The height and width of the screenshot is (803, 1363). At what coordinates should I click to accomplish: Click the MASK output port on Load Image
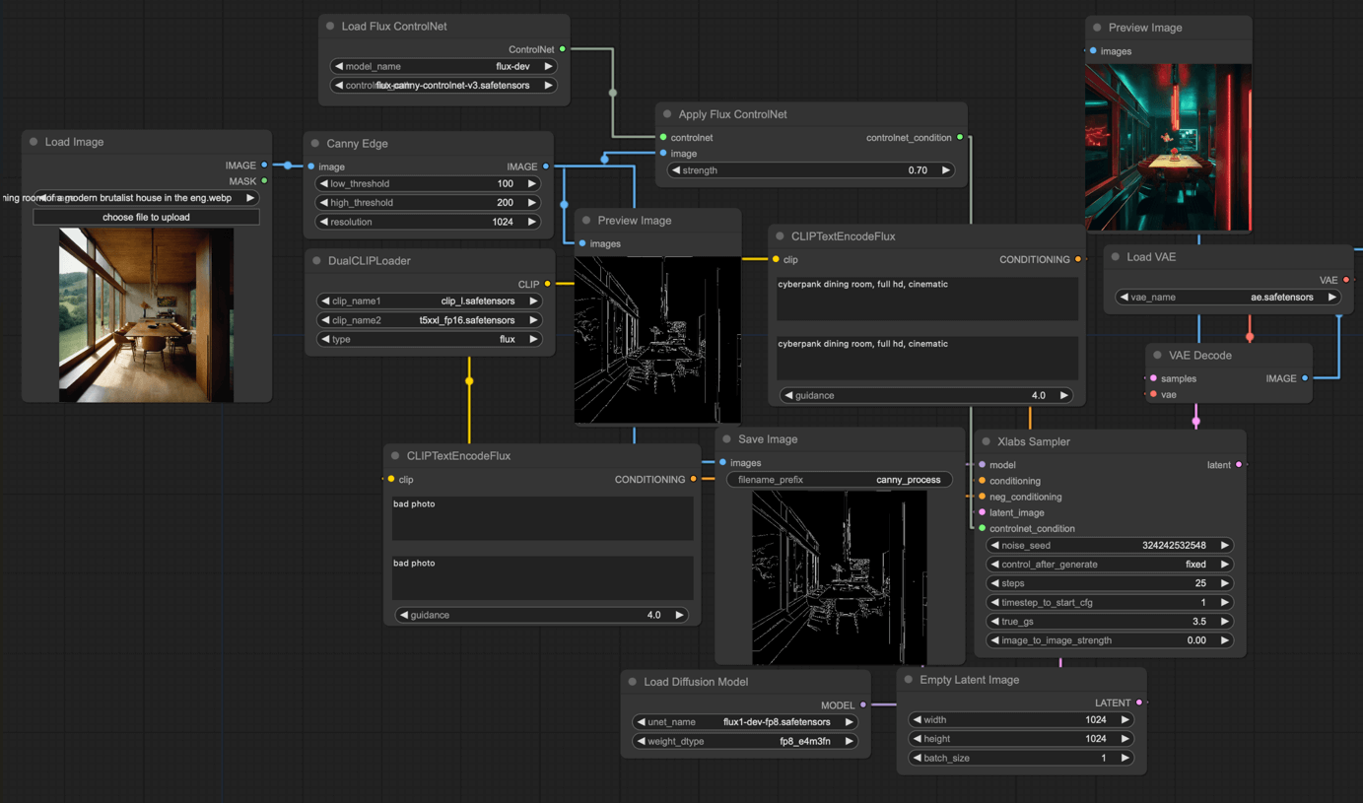tap(264, 181)
